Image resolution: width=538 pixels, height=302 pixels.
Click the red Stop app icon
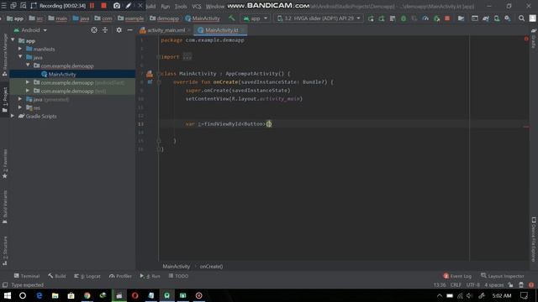click(447, 18)
